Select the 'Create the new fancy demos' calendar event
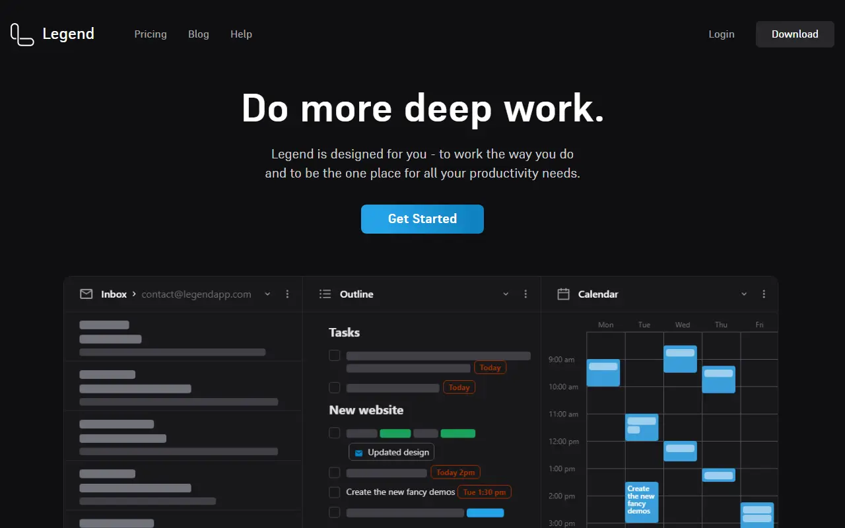This screenshot has height=528, width=845. click(642, 502)
